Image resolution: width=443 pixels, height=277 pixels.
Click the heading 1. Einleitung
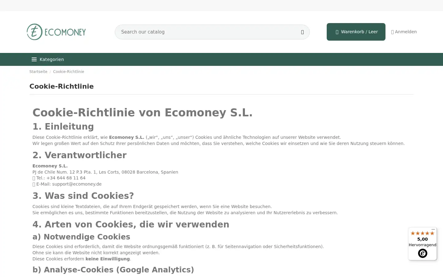(x=63, y=126)
